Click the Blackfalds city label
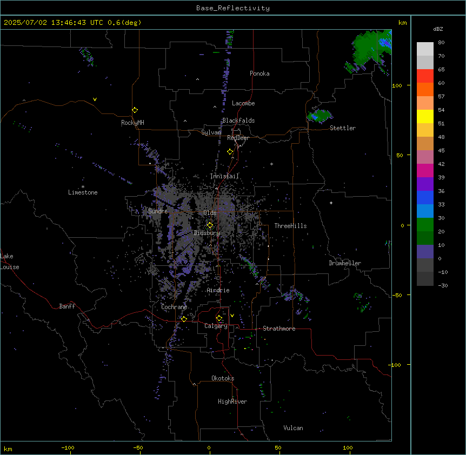The width and height of the screenshot is (466, 455). (x=238, y=121)
